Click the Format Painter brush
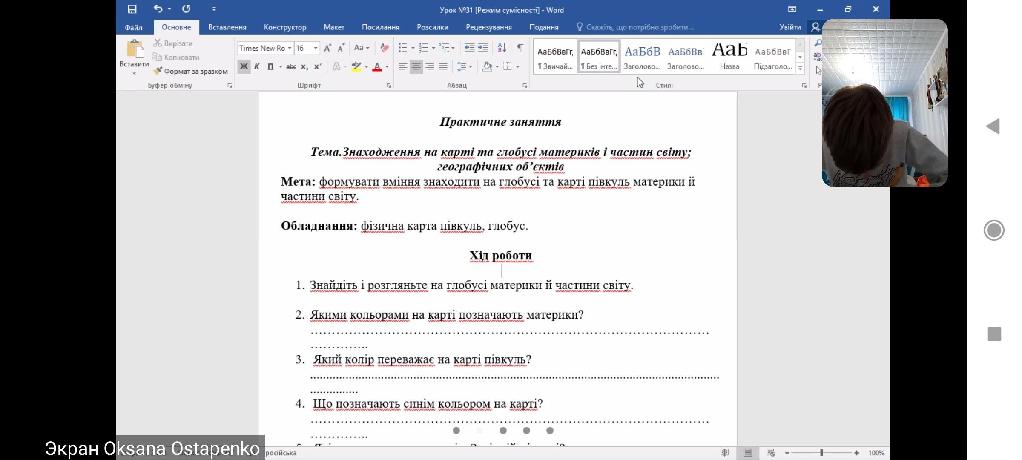 (158, 71)
